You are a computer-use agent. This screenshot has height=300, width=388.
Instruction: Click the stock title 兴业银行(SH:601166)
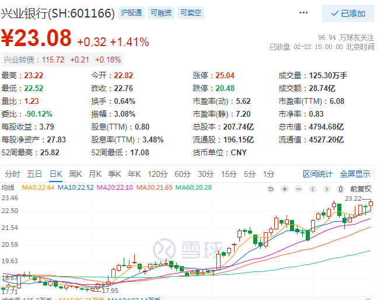58,13
